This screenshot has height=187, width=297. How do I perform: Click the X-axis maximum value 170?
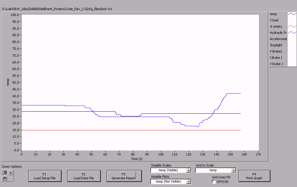click(258, 154)
